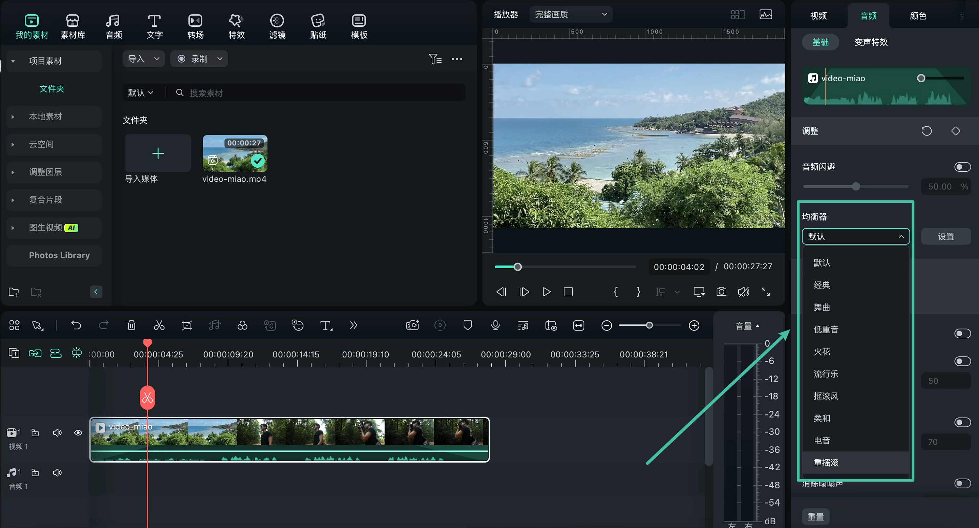Image resolution: width=979 pixels, height=528 pixels.
Task: Open the three-dots more options menu
Action: (x=457, y=59)
